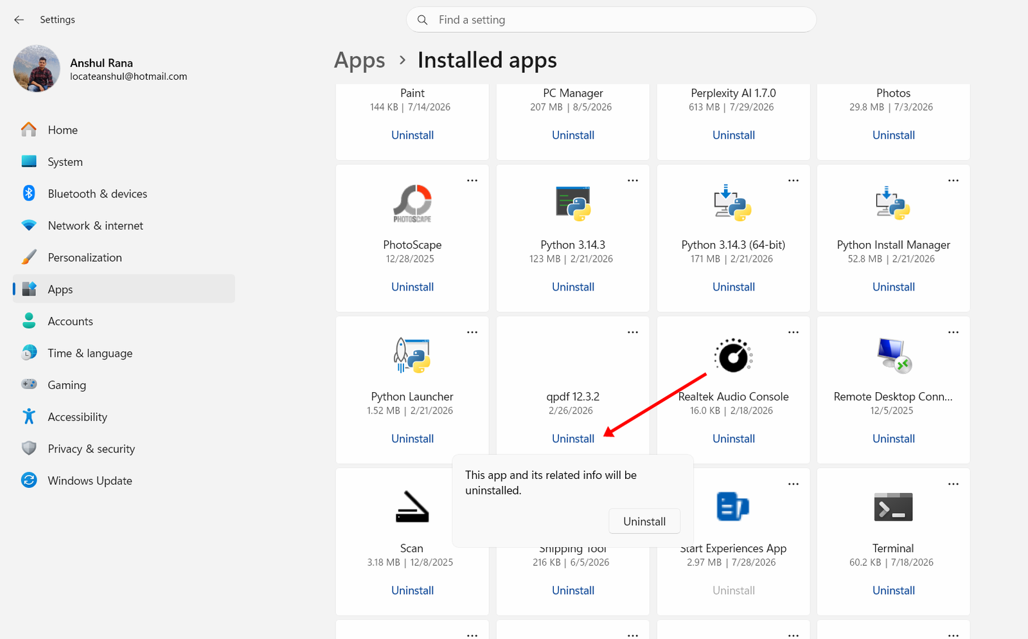Click Uninstall under PC Manager

click(x=573, y=135)
